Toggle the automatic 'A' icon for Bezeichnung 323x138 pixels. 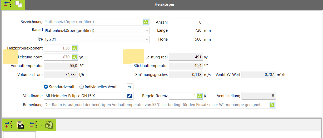[x=146, y=22]
